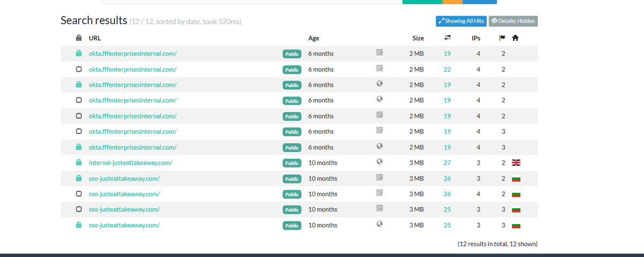Image resolution: width=644 pixels, height=257 pixels.
Task: Click the 22 requests count
Action: coord(447,69)
